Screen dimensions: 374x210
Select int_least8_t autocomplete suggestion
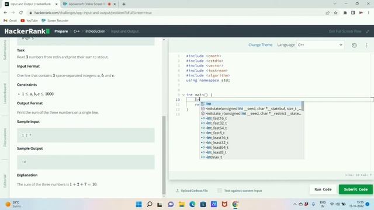click(x=251, y=152)
